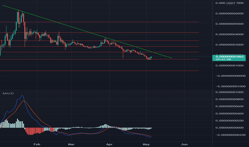249x147 pixels.
Task: Select the current price label 0.000000001862
Action: (229, 57)
